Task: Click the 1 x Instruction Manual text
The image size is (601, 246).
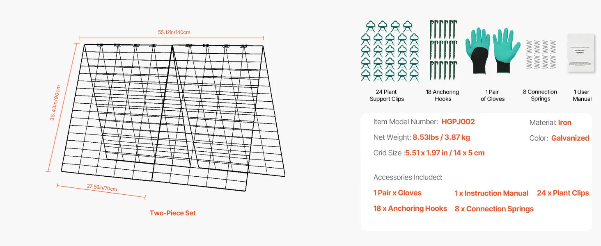Action: [491, 193]
